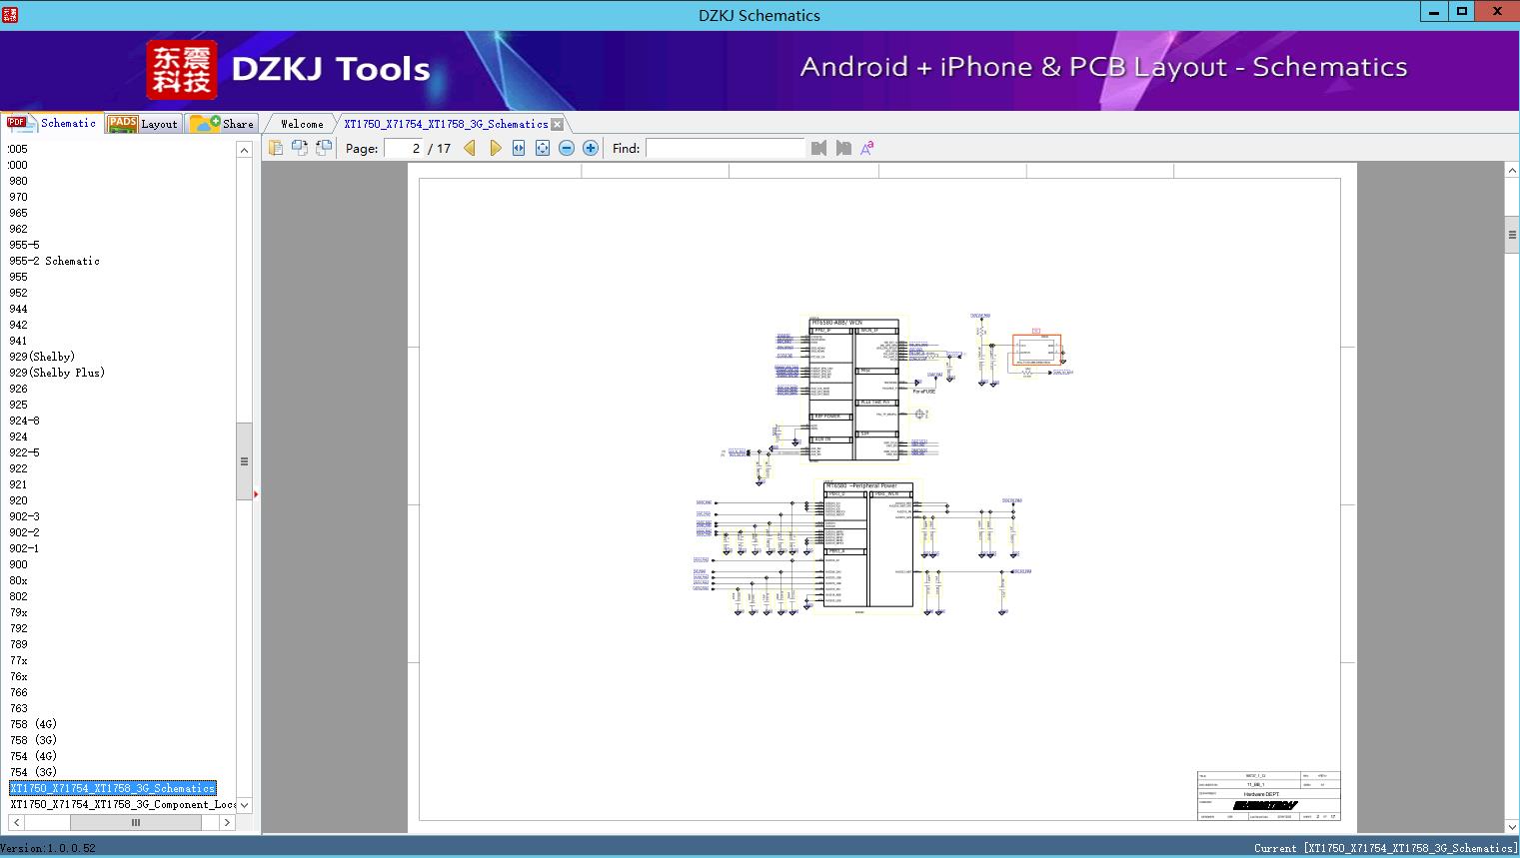Click the Find text field
The image size is (1520, 858).
726,148
